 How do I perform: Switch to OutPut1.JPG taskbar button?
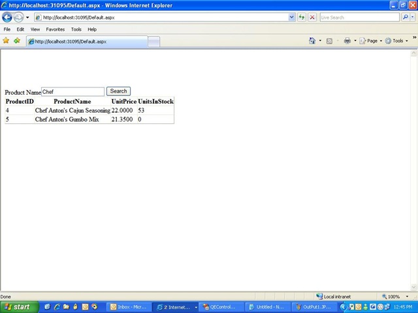[314, 307]
